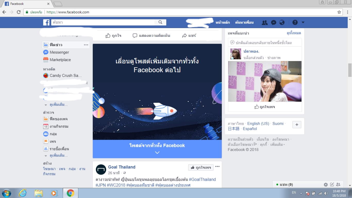Switch language to 日本語

(x=234, y=129)
